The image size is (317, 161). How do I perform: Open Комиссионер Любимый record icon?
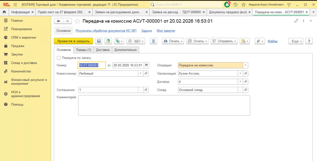(x=146, y=73)
